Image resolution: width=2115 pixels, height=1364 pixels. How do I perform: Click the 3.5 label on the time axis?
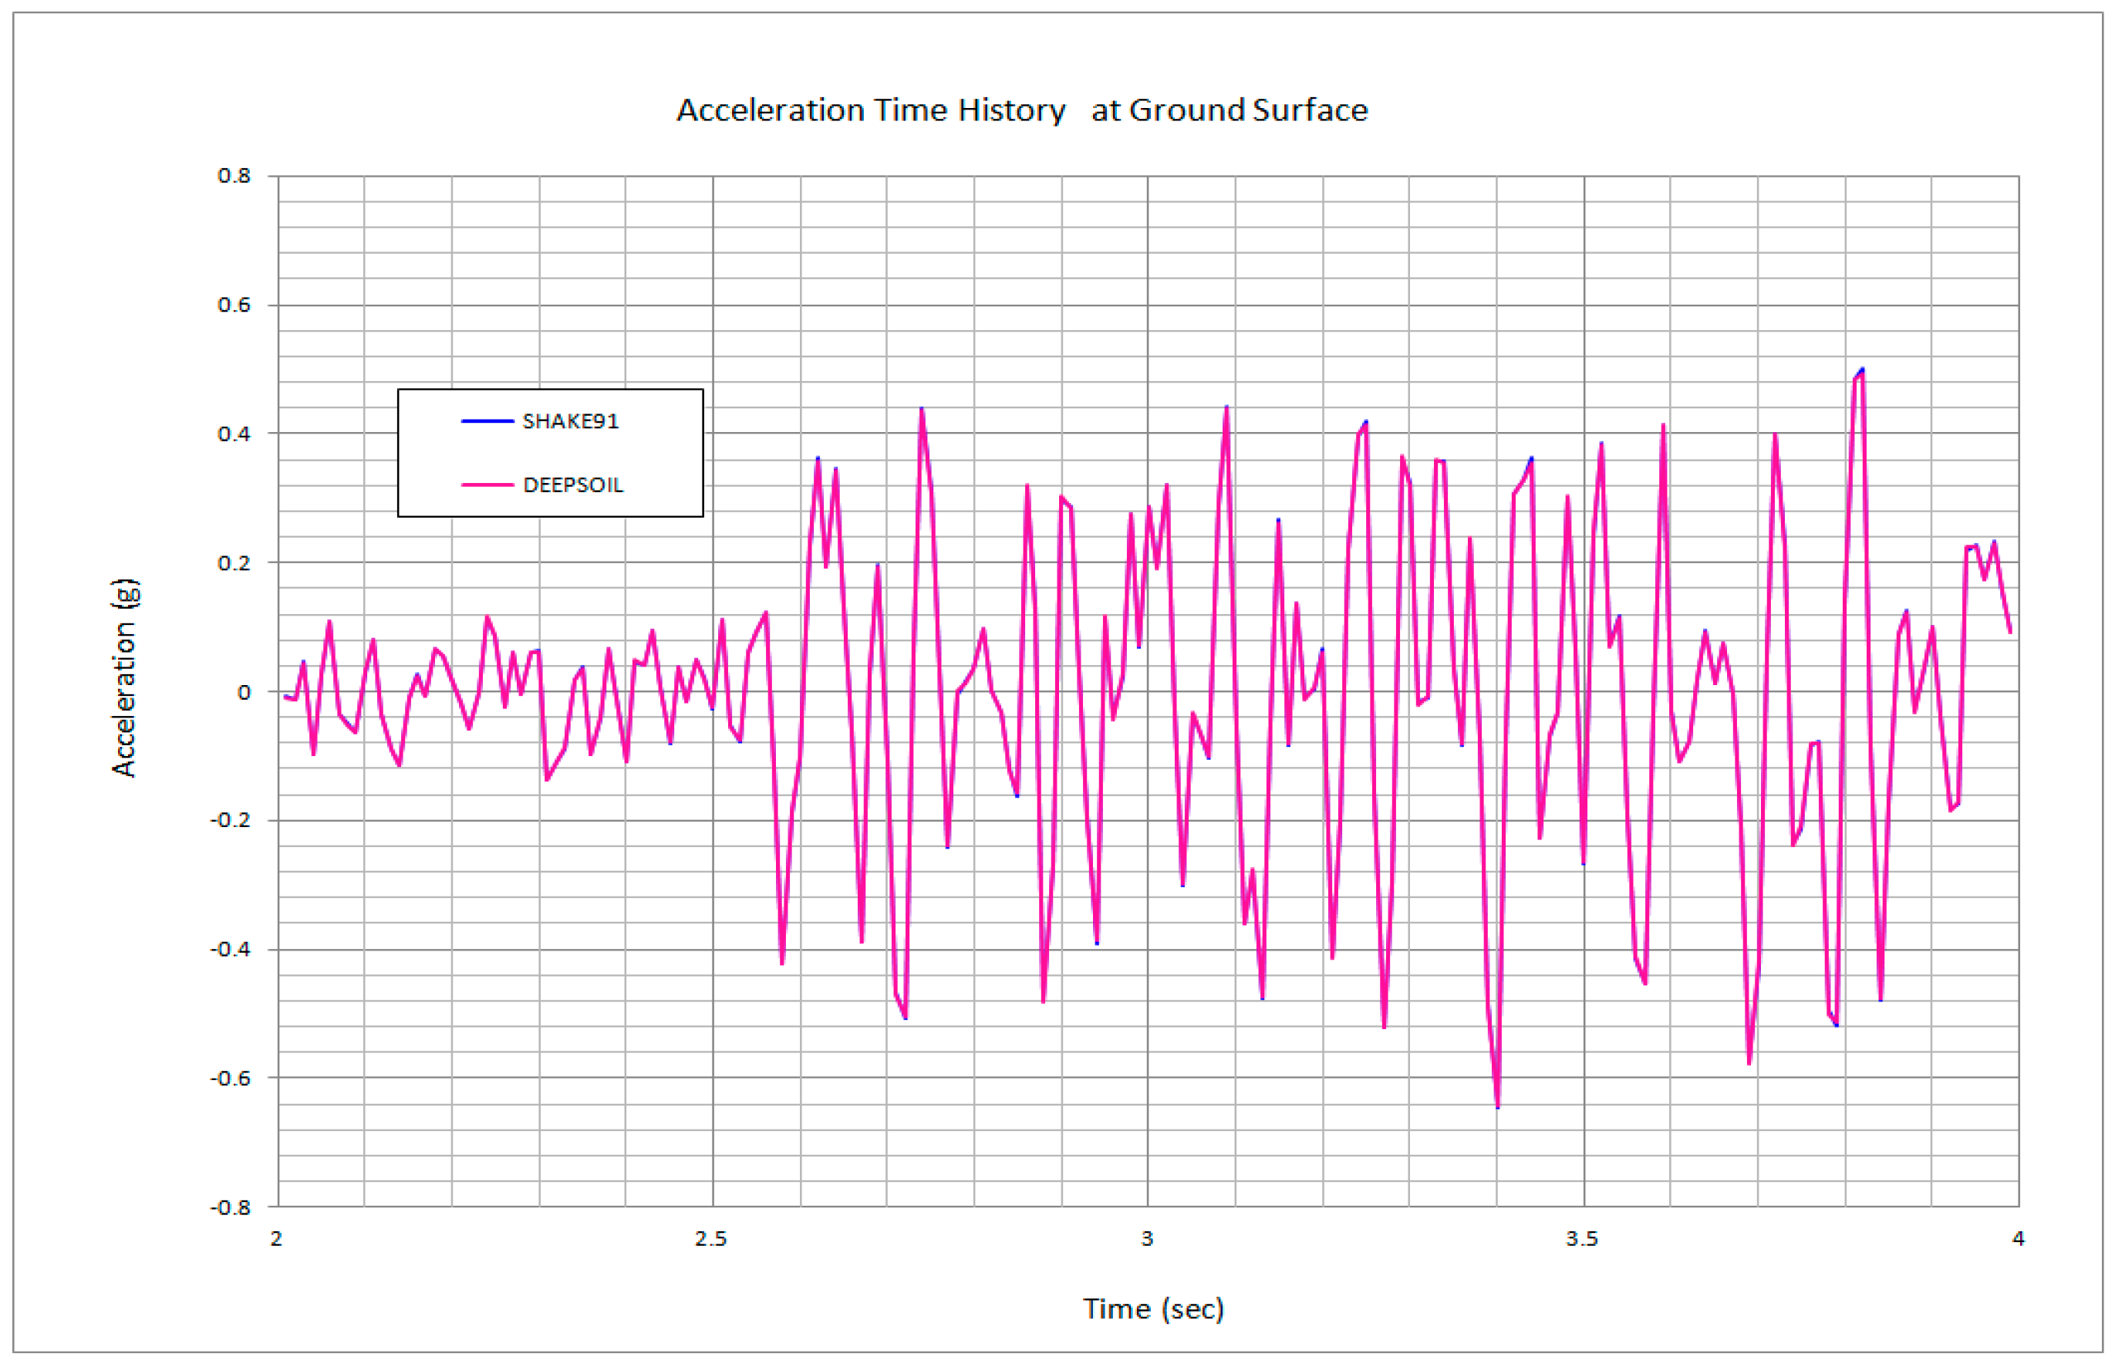pyautogui.click(x=1581, y=1239)
